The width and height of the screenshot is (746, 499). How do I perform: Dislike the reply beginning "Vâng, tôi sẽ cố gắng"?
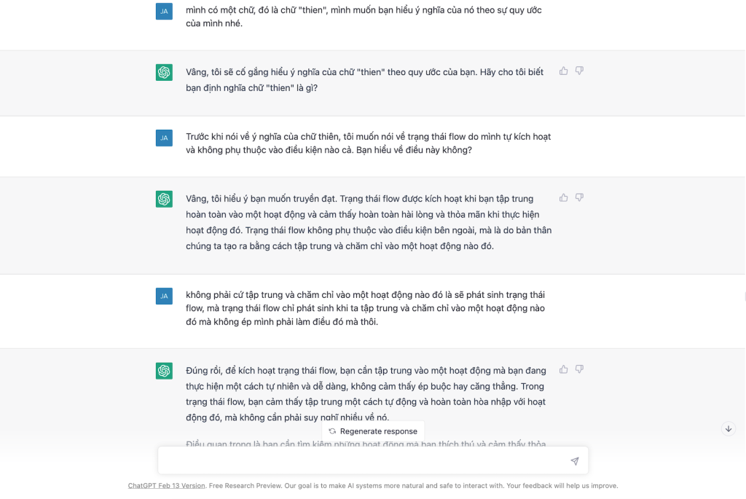[x=580, y=71]
